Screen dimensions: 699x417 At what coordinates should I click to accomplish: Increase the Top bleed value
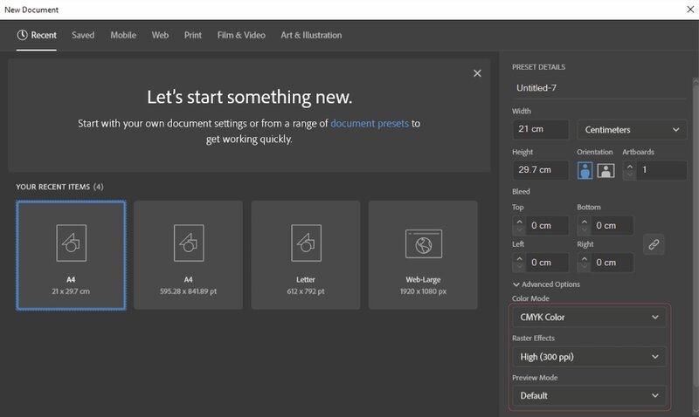(x=519, y=222)
